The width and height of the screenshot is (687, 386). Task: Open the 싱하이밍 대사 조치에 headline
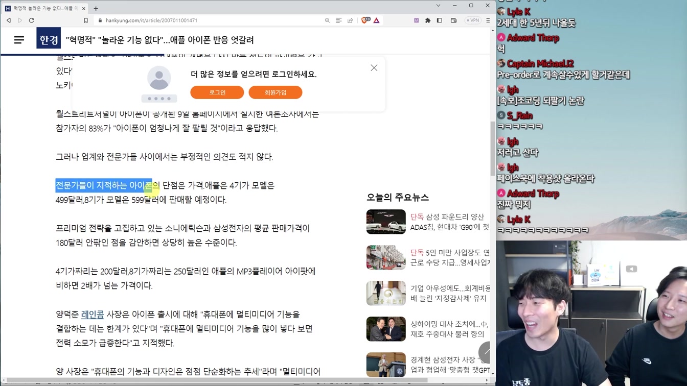(450, 329)
